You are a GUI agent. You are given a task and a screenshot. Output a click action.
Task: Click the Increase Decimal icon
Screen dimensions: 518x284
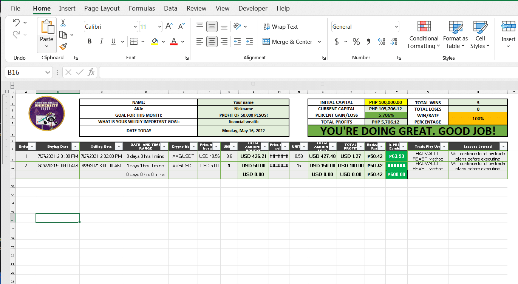381,42
